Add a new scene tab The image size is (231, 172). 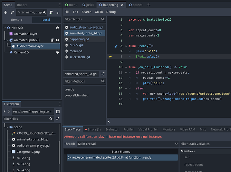(x=149, y=5)
